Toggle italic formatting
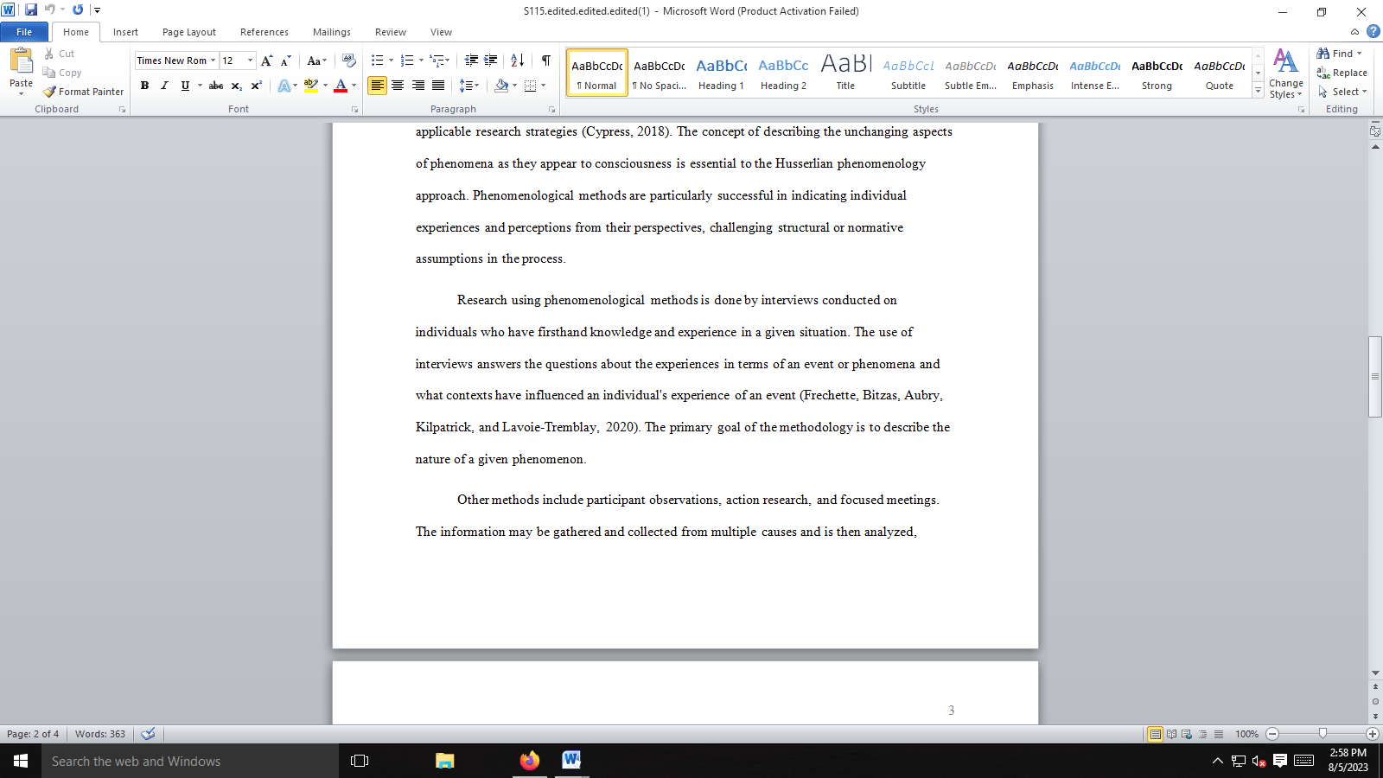 point(164,86)
